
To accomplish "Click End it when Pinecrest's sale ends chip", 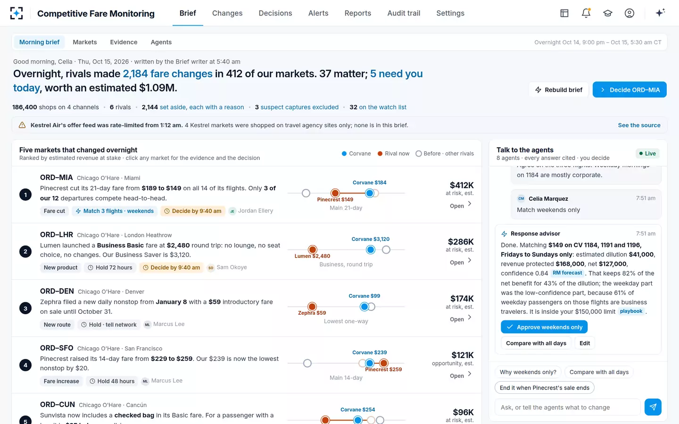I will tap(545, 388).
